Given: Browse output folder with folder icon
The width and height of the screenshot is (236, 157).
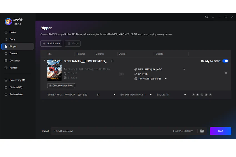Looking at the screenshot, I should coord(202,131).
